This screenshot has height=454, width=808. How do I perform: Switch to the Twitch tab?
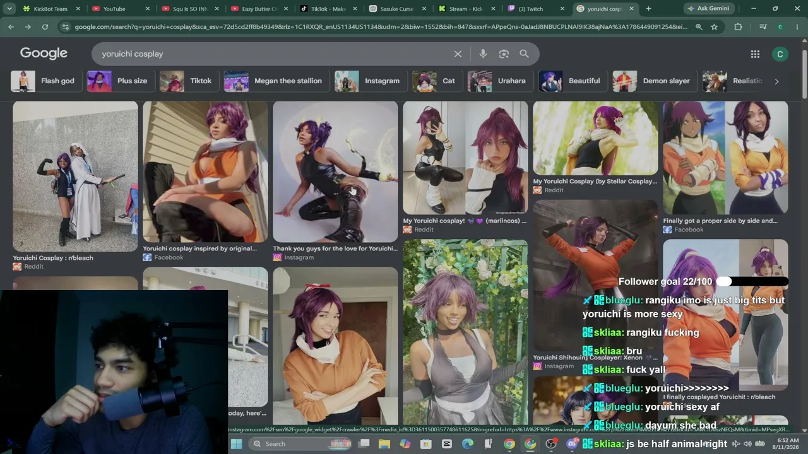click(x=535, y=9)
